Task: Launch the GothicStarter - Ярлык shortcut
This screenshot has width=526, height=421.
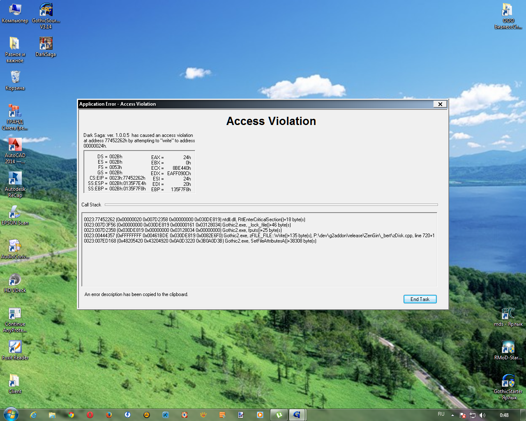Action: [508, 386]
